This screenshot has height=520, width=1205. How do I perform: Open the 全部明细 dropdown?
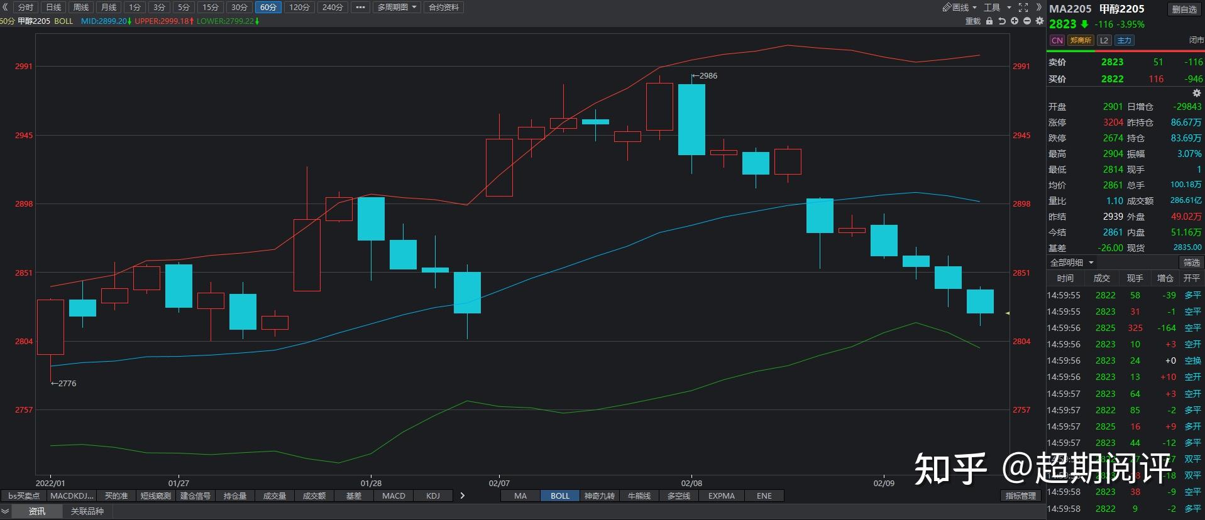click(1072, 263)
